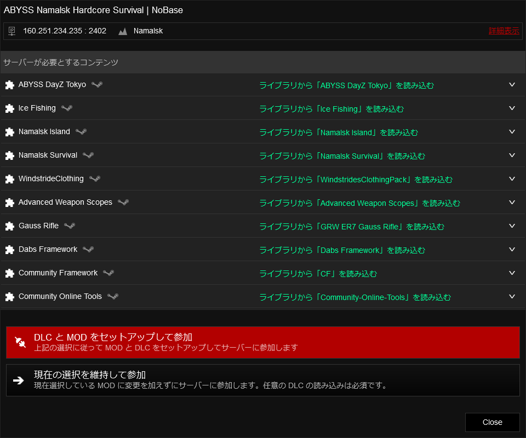
Task: Click the load Community-Online-Tools from library text
Action: 355,297
